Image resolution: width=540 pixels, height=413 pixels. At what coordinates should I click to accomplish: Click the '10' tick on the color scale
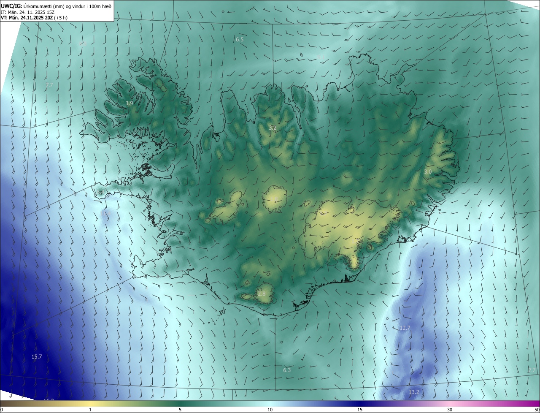pyautogui.click(x=270, y=410)
